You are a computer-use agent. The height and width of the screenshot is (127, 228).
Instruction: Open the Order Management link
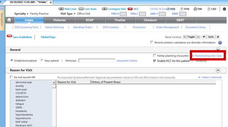coord(167,27)
